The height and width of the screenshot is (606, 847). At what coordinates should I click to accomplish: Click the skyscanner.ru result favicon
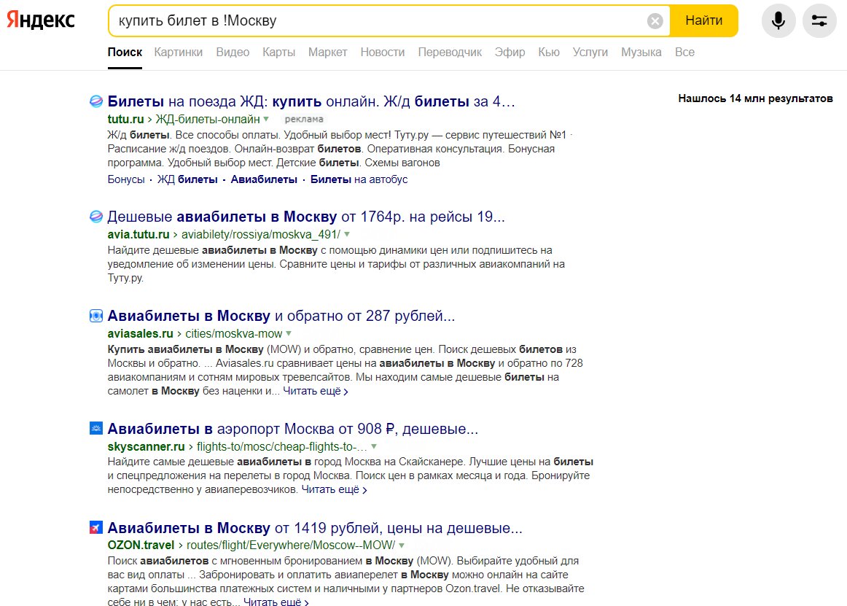96,429
